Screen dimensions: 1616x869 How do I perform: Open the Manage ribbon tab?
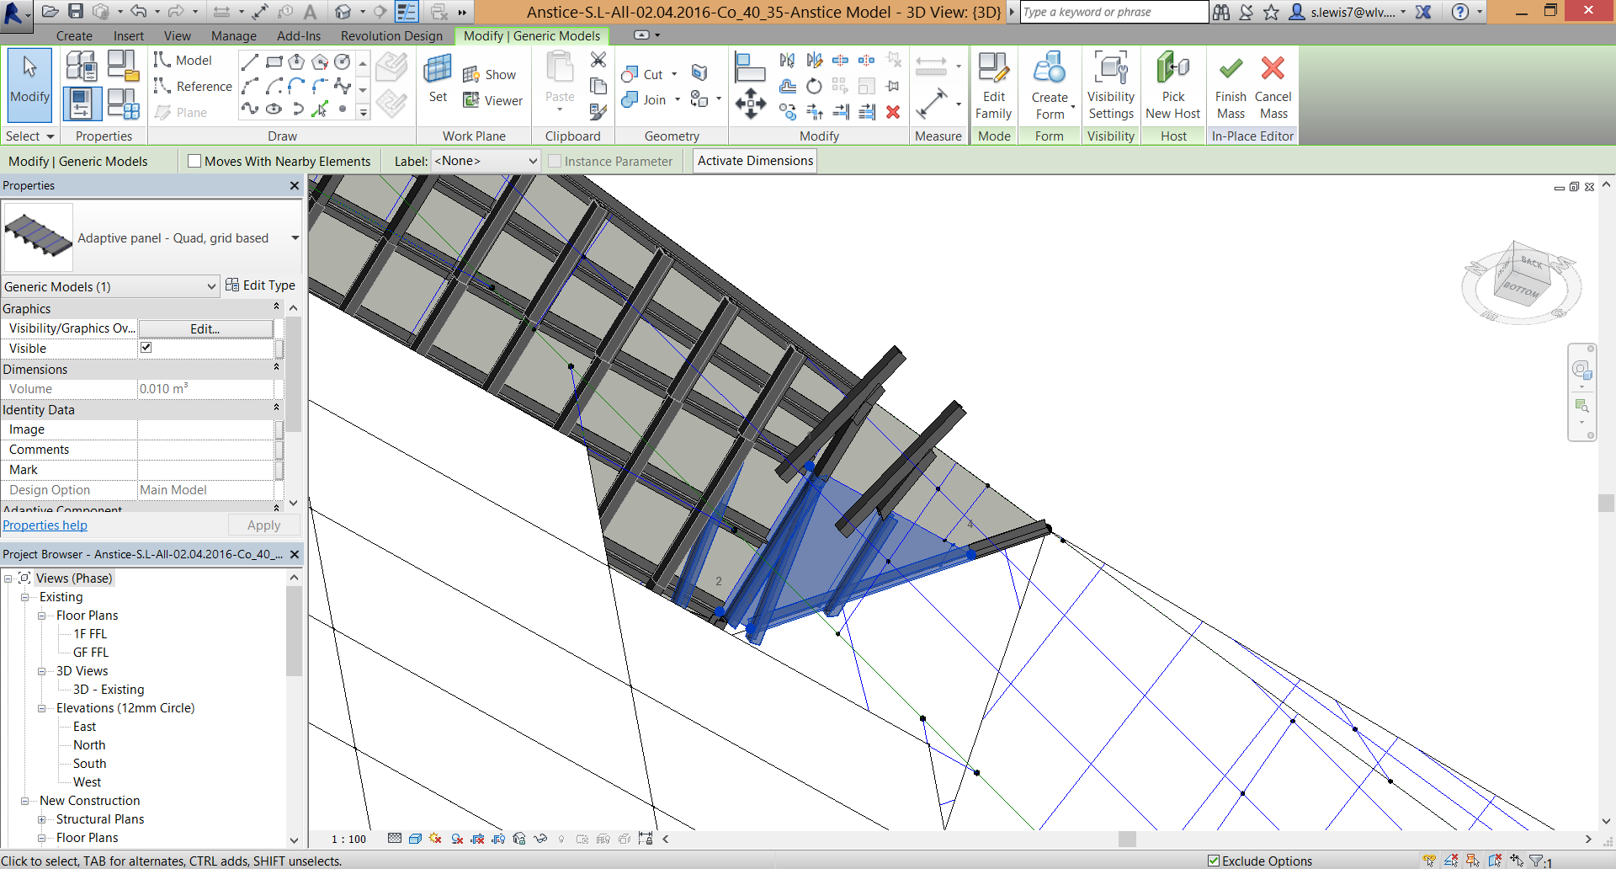[233, 36]
